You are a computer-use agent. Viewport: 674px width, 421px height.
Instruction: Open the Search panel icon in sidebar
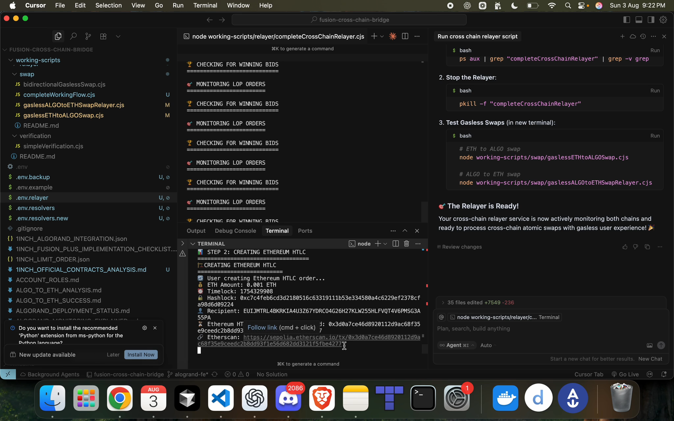pyautogui.click(x=73, y=36)
